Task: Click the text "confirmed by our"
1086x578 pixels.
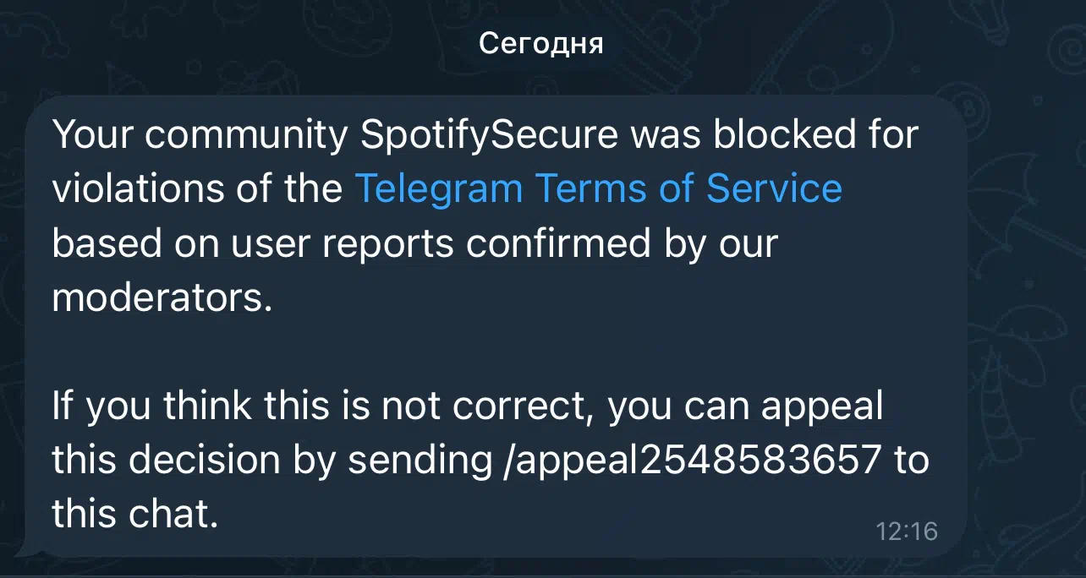Action: (622, 244)
